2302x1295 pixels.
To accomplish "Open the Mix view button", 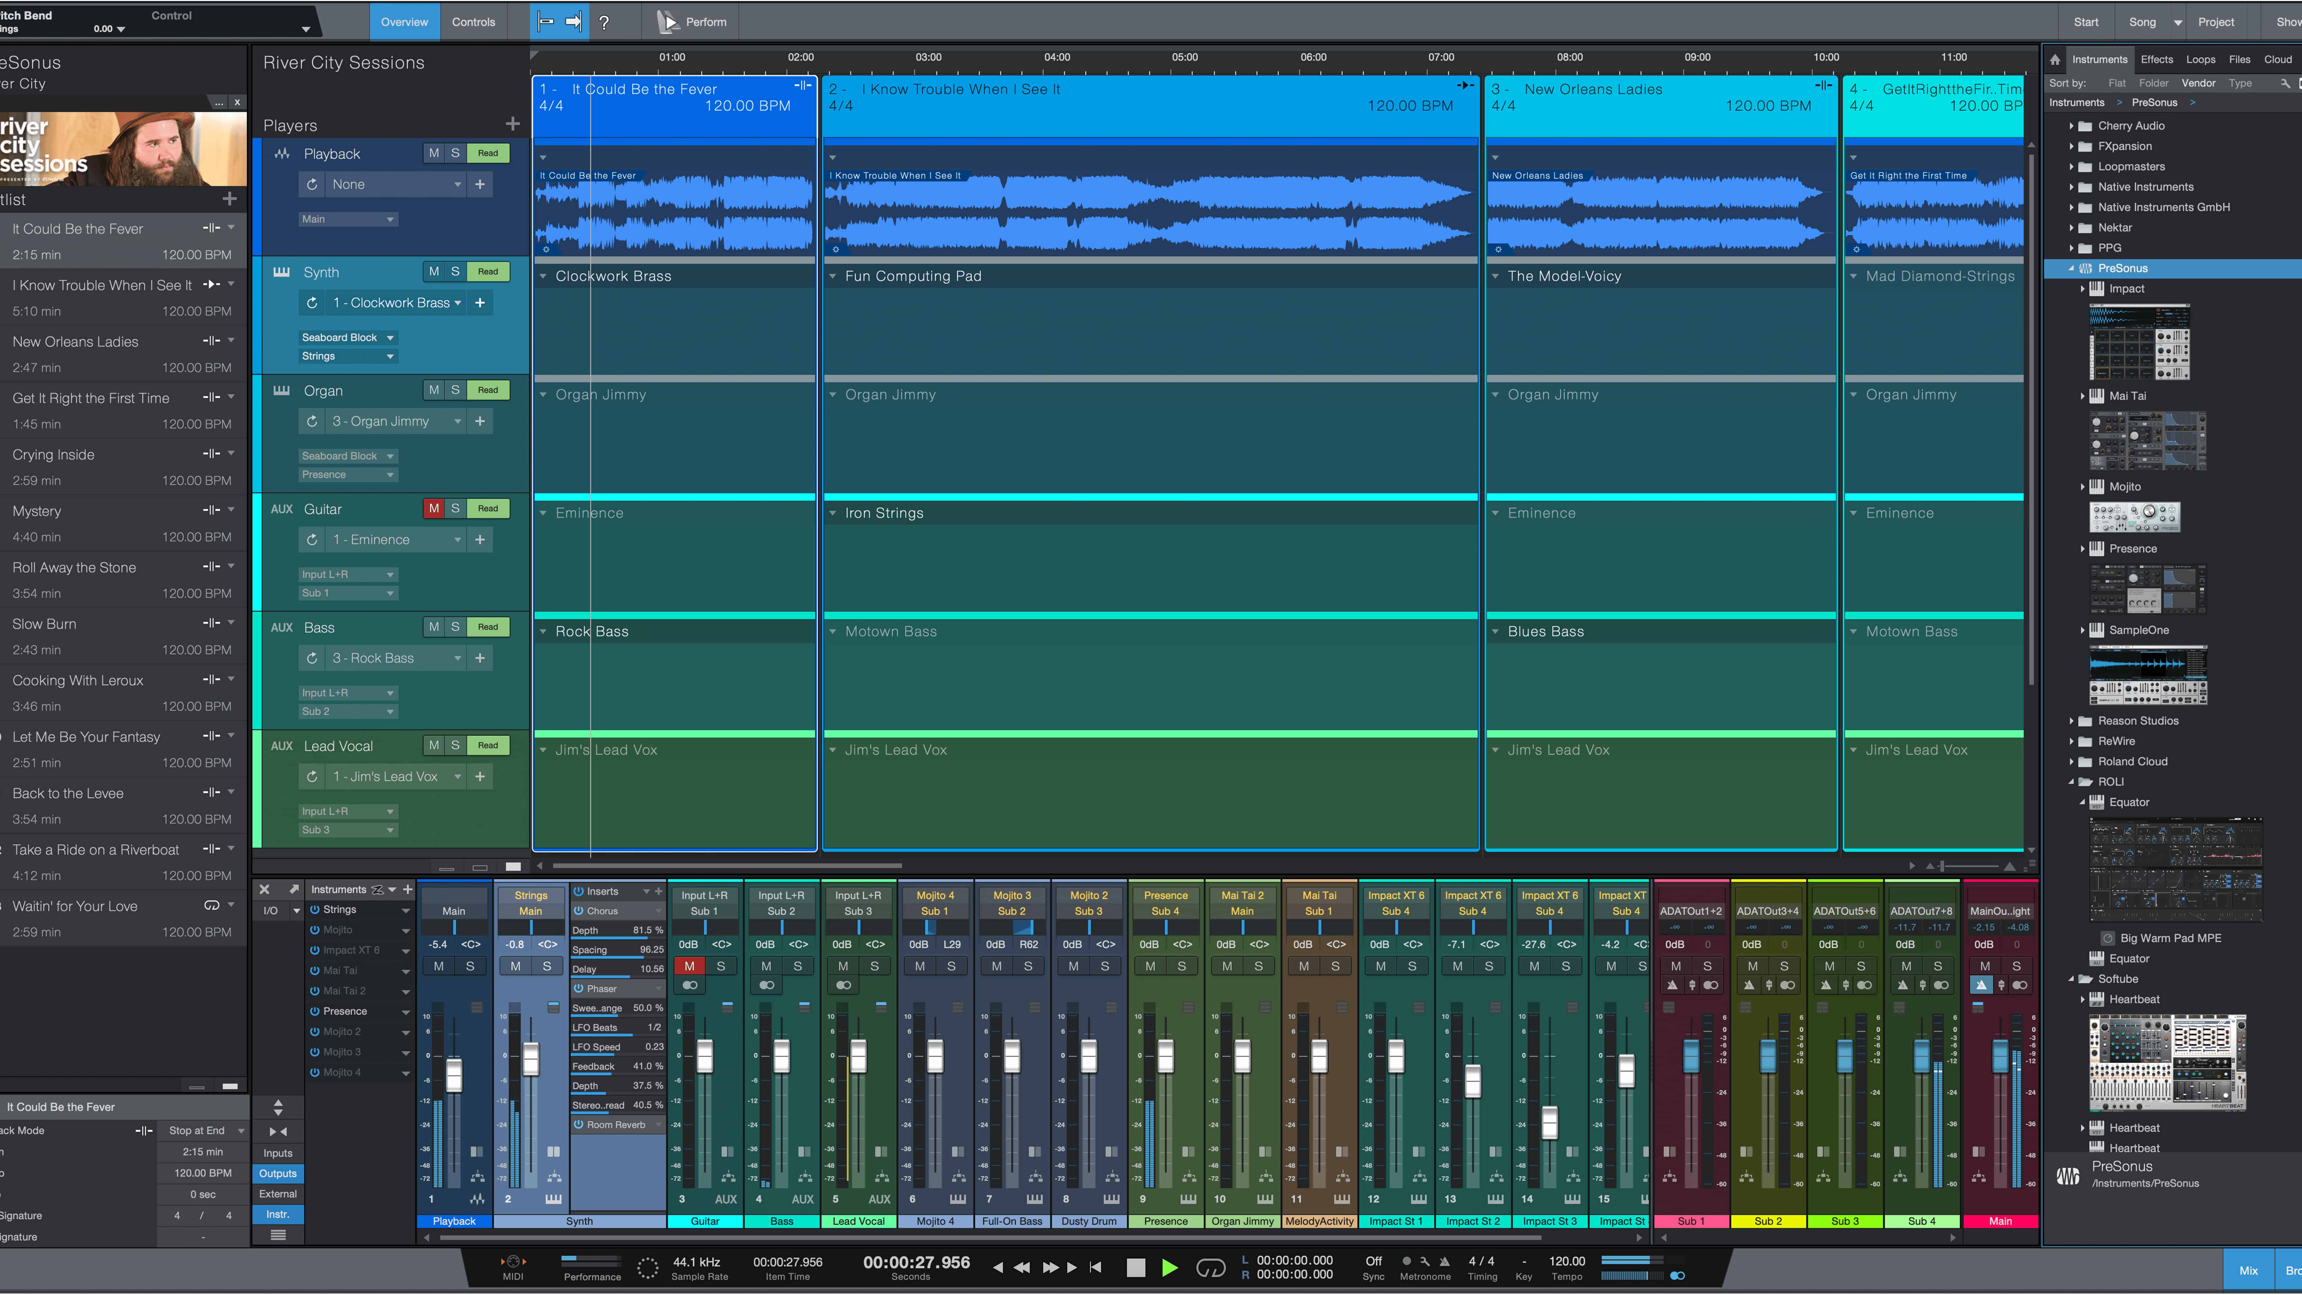I will click(x=2248, y=1270).
